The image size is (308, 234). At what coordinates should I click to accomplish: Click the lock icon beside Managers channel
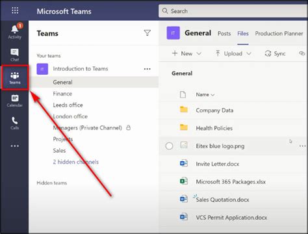pyautogui.click(x=129, y=127)
